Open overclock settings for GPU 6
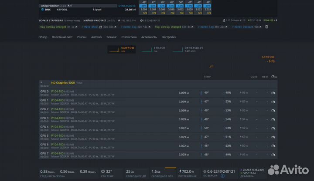The width and height of the screenshot is (314, 181). tap(273, 146)
